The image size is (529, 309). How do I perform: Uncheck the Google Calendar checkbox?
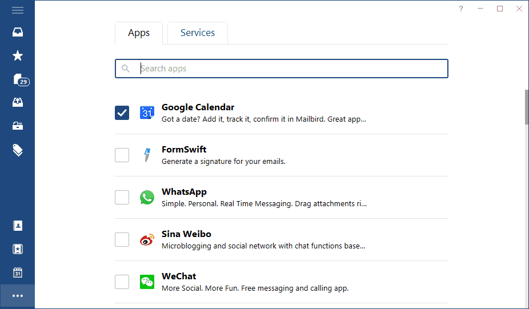pos(122,113)
